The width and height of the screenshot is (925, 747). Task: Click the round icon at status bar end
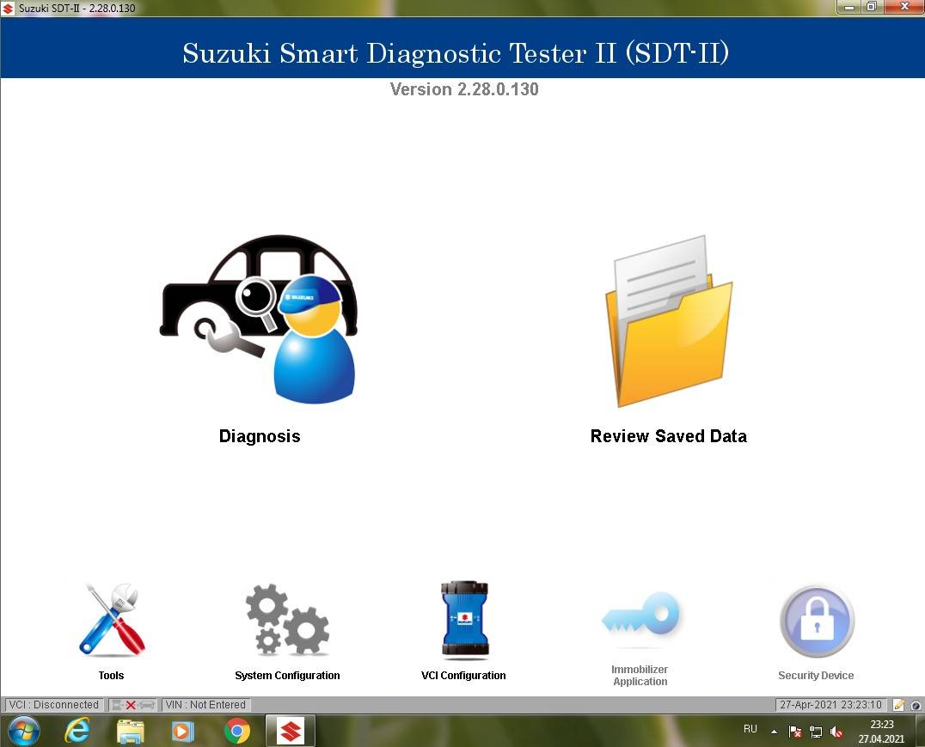916,705
